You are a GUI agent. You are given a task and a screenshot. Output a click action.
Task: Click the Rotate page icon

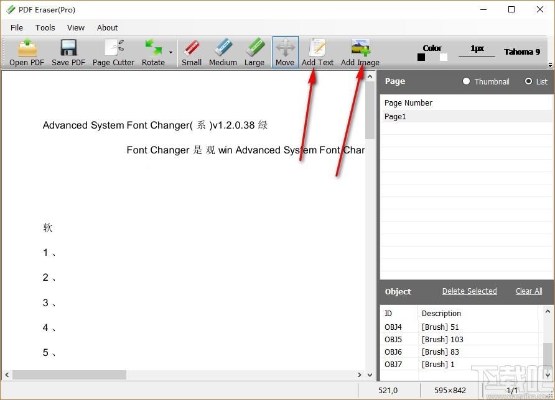click(153, 48)
